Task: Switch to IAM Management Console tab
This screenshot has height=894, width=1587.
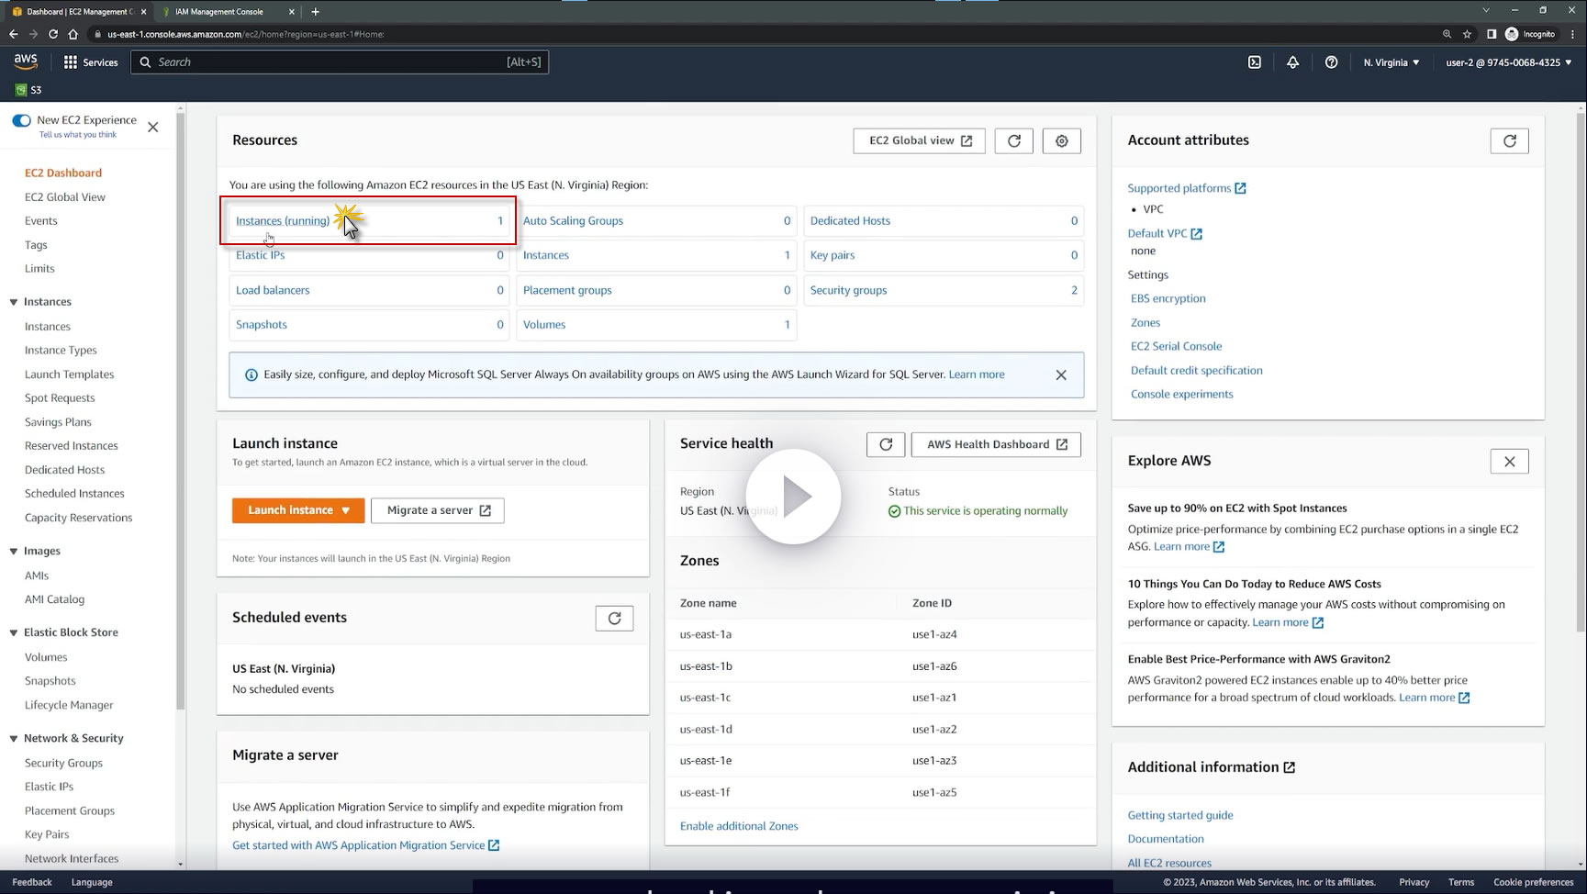Action: point(229,12)
